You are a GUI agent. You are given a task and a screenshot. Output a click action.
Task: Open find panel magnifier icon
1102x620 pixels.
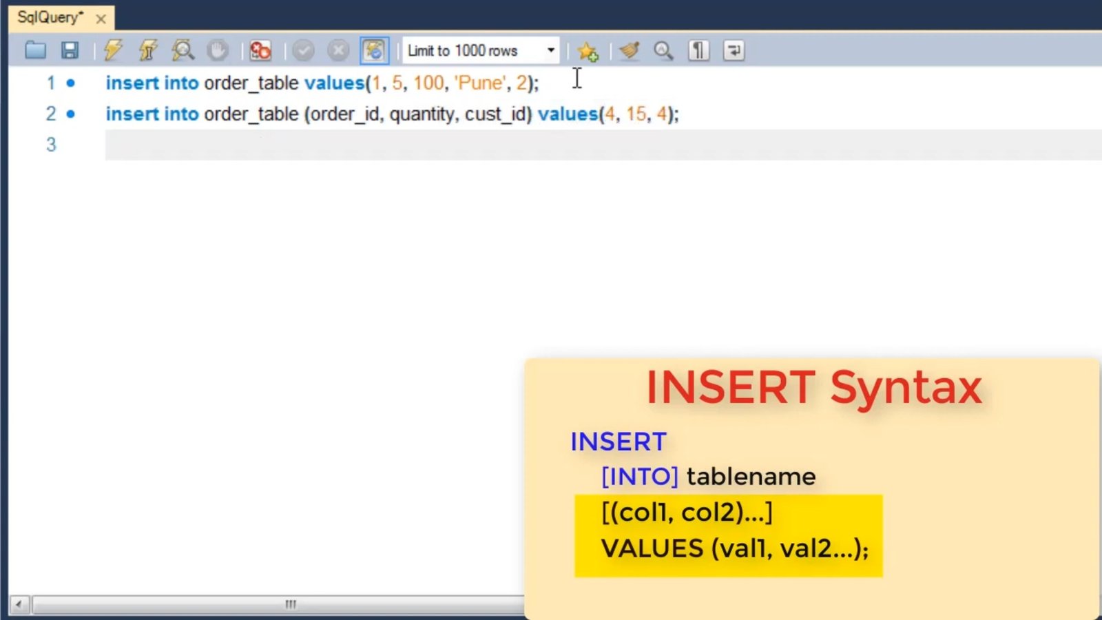click(663, 50)
